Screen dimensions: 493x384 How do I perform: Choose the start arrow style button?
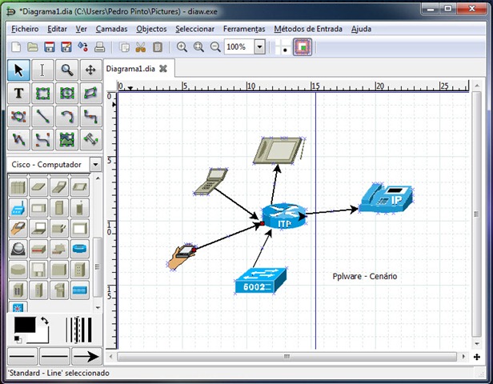[22, 356]
